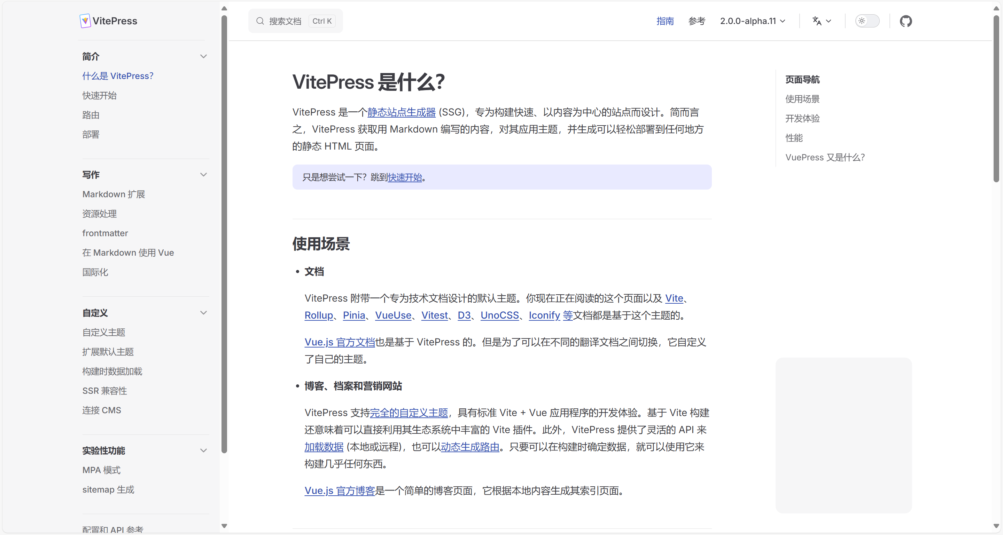The image size is (1003, 535).
Task: Click the main page scrollbar thumb
Action: point(996,99)
